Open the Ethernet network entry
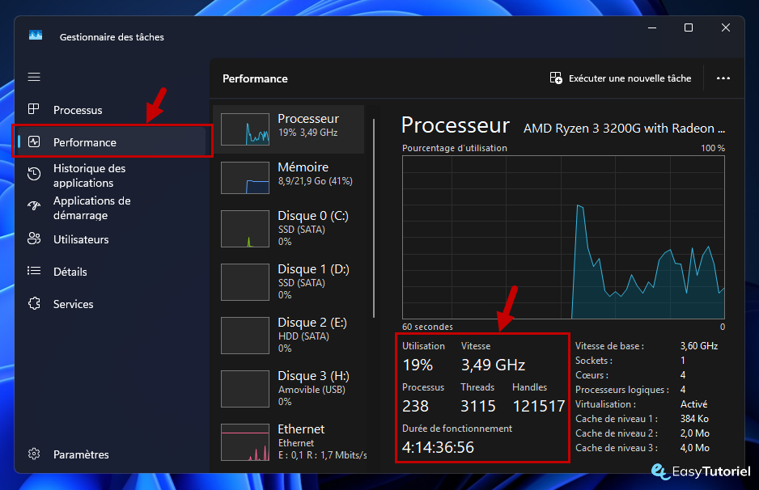Screen dimensions: 759x490 tap(290, 442)
